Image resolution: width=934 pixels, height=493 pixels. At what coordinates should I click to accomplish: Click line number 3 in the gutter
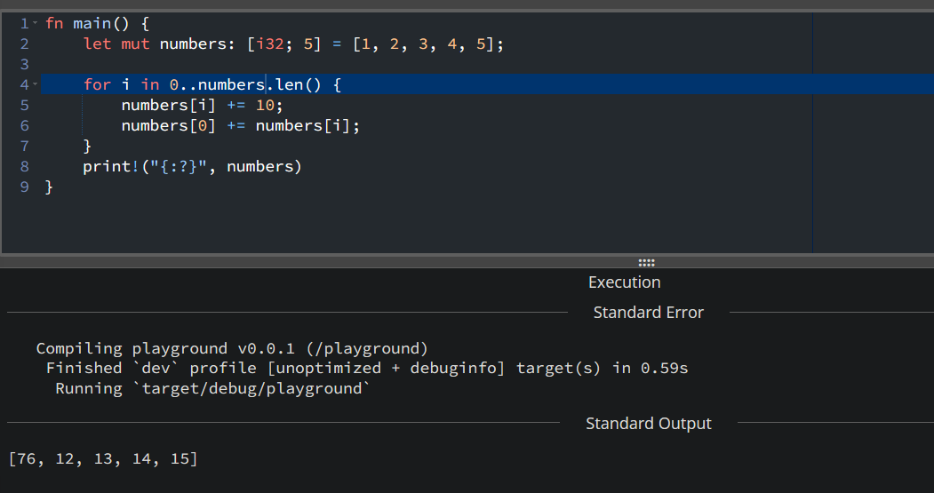24,64
